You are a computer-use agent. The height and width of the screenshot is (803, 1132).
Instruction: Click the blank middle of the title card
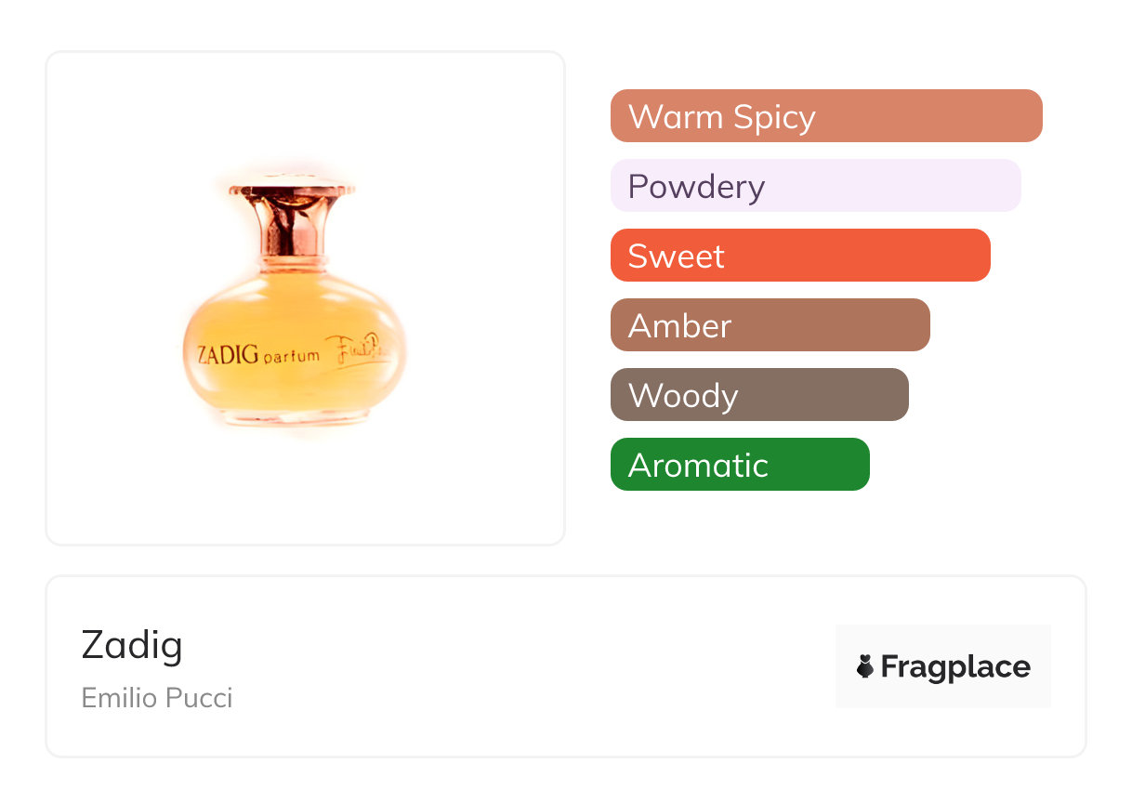pyautogui.click(x=520, y=666)
